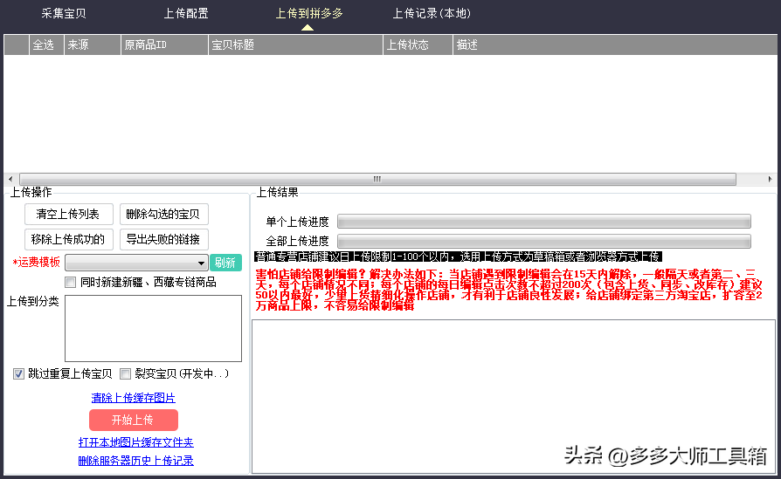The height and width of the screenshot is (479, 781).
Task: Click the horizontal scrollbar left arrow
Action: 11,179
